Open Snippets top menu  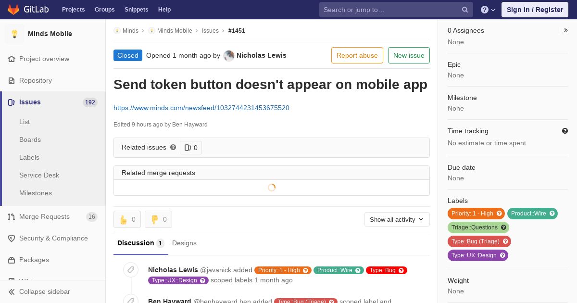click(136, 10)
